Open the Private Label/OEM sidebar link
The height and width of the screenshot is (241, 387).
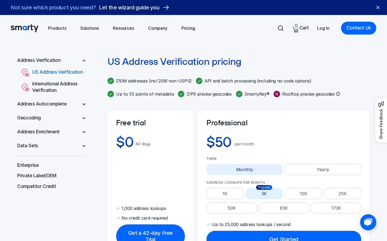point(37,176)
